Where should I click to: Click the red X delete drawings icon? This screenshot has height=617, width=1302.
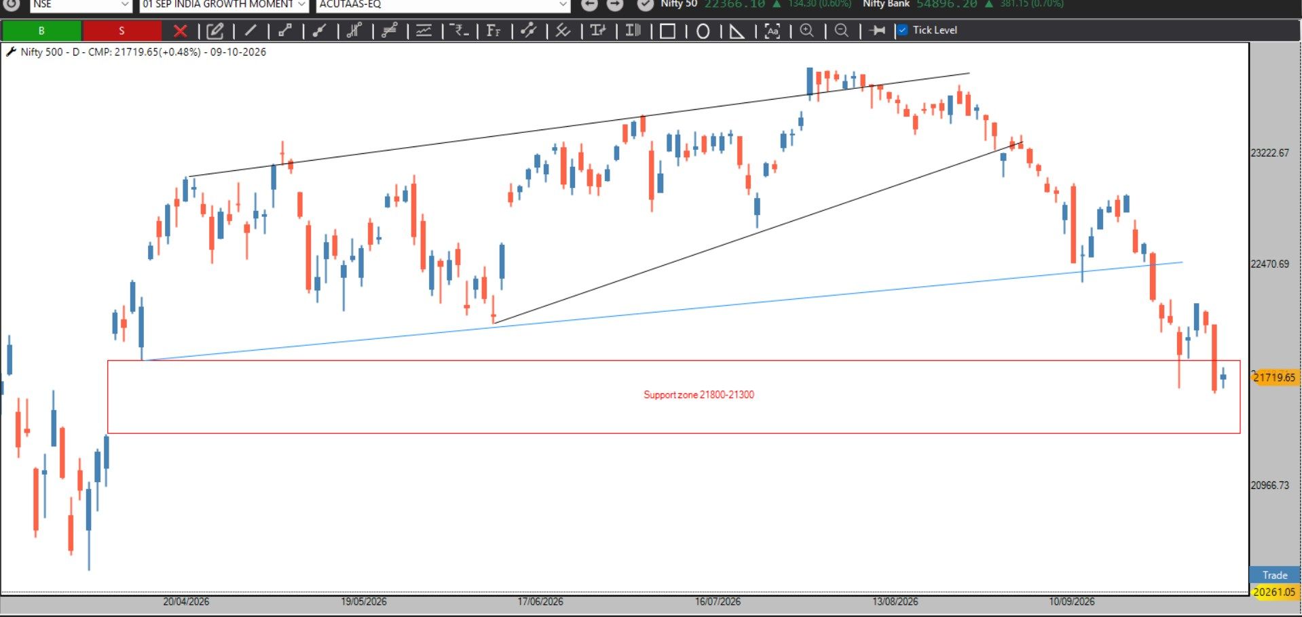(x=180, y=31)
